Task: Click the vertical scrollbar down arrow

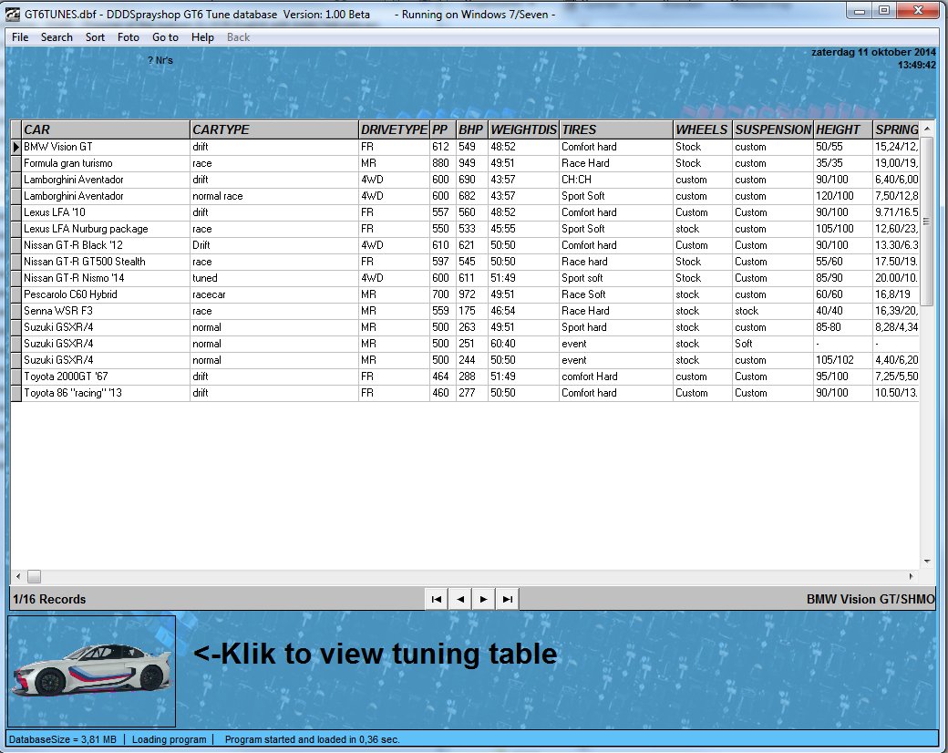Action: (x=927, y=562)
